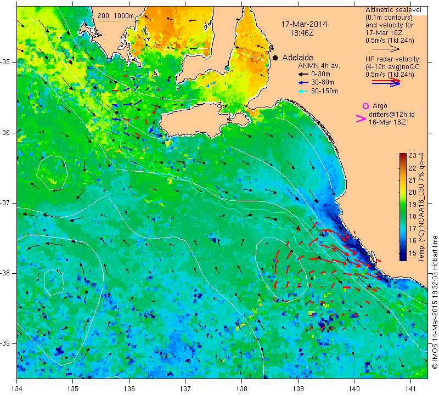
Task: Click the 134 longitude axis label
Action: click(x=17, y=389)
